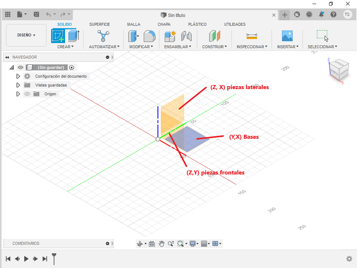Viewport: 357px width, 268px height.
Task: Undo the last action
Action: (x=48, y=15)
